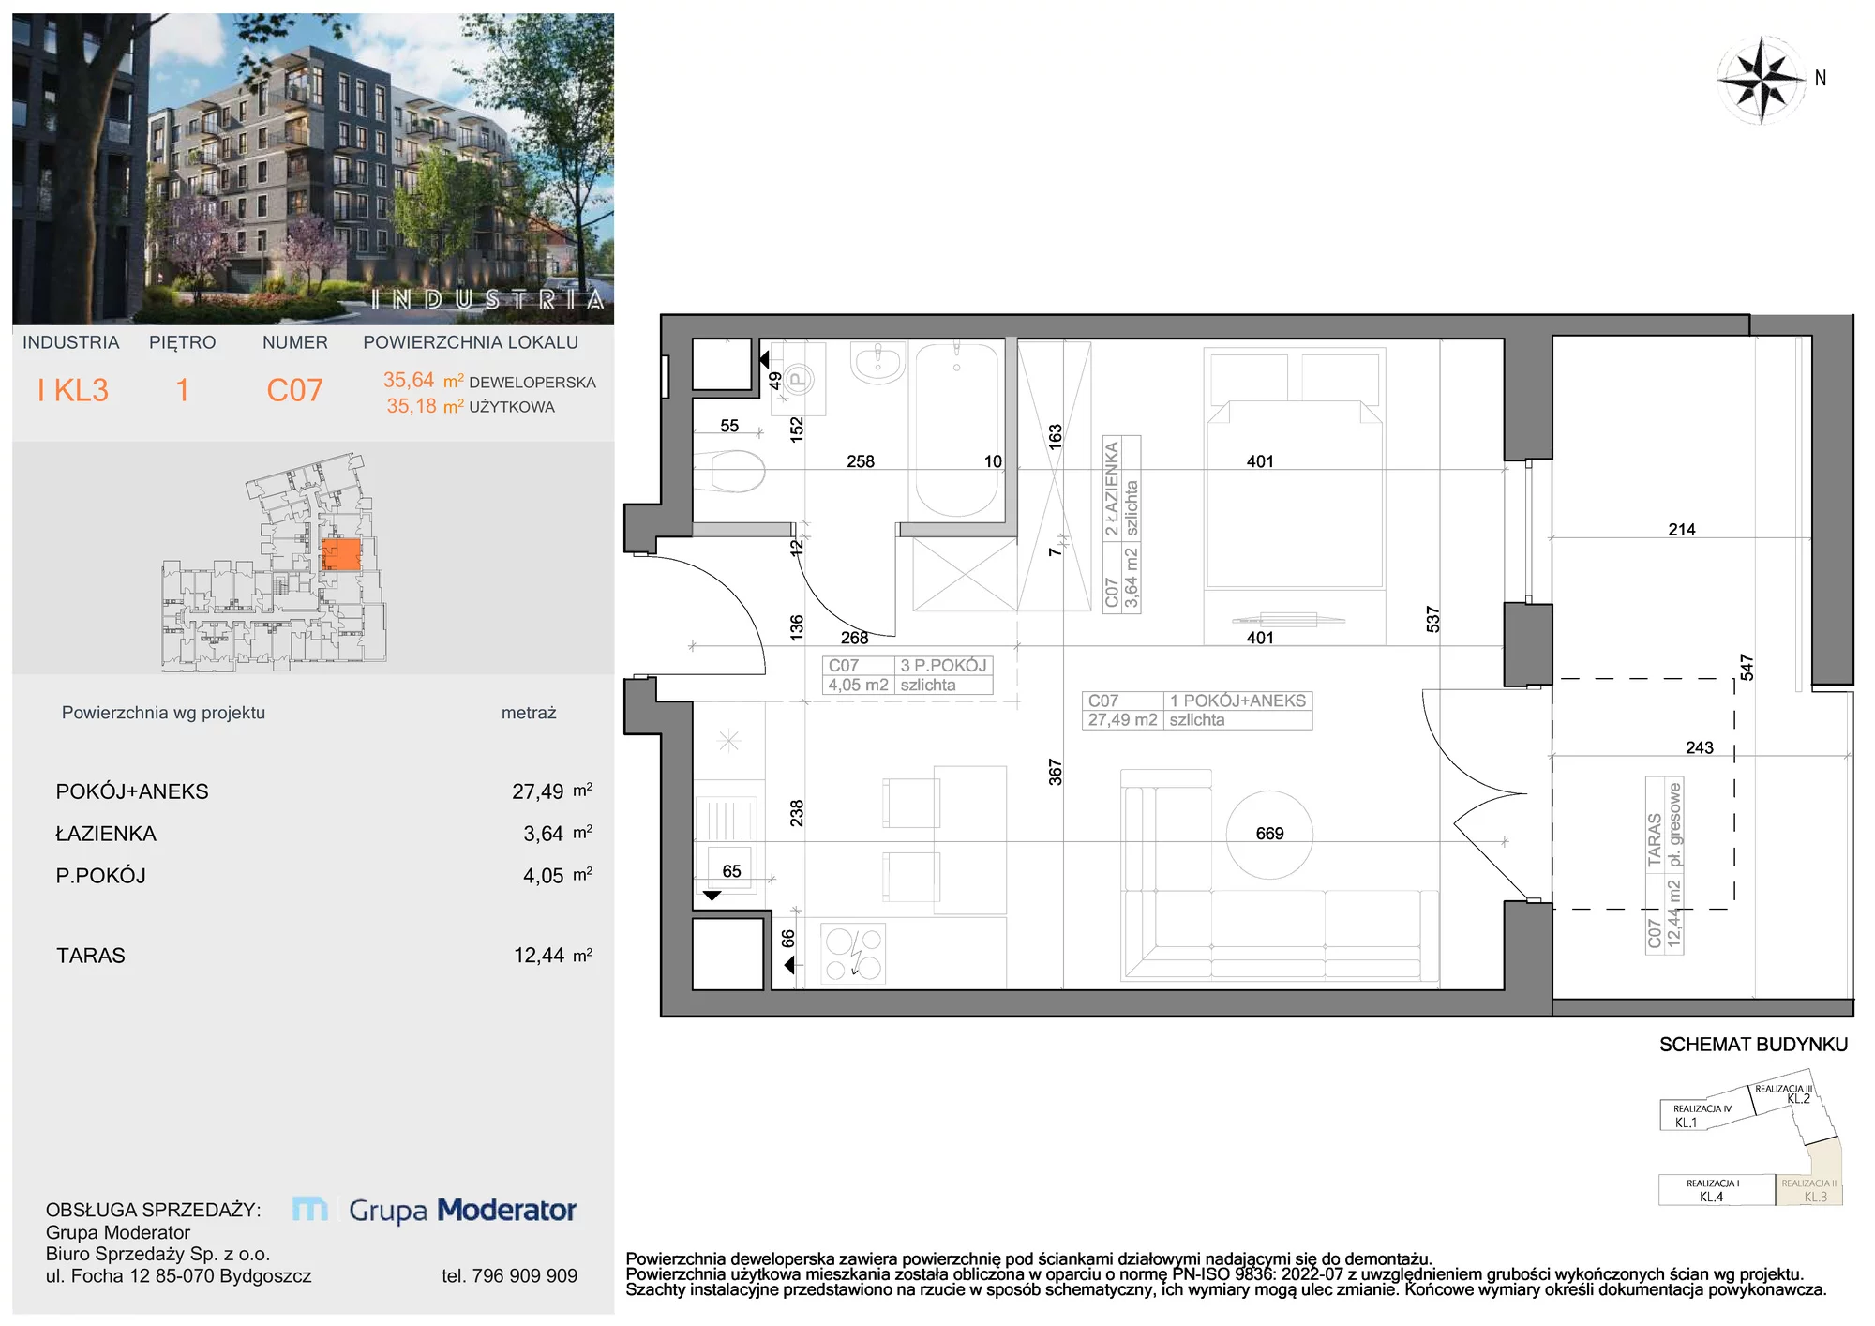Click the dimension '238' in the kitchen
This screenshot has width=1875, height=1326.
[796, 812]
